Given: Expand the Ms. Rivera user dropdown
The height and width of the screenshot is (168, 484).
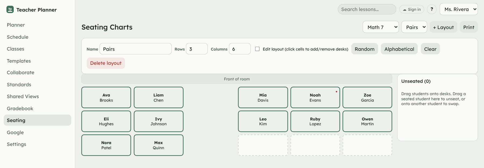Looking at the screenshot, I should coord(459,9).
